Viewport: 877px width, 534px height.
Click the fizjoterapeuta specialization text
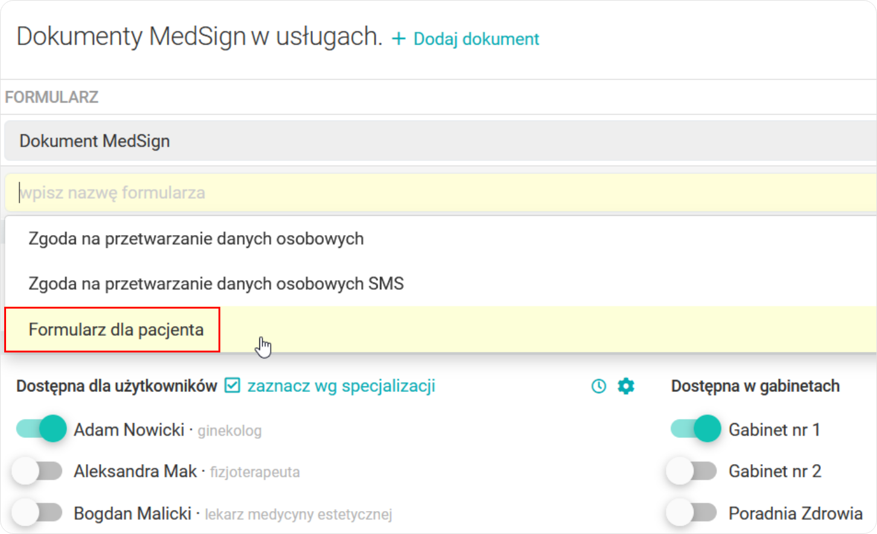coord(255,472)
